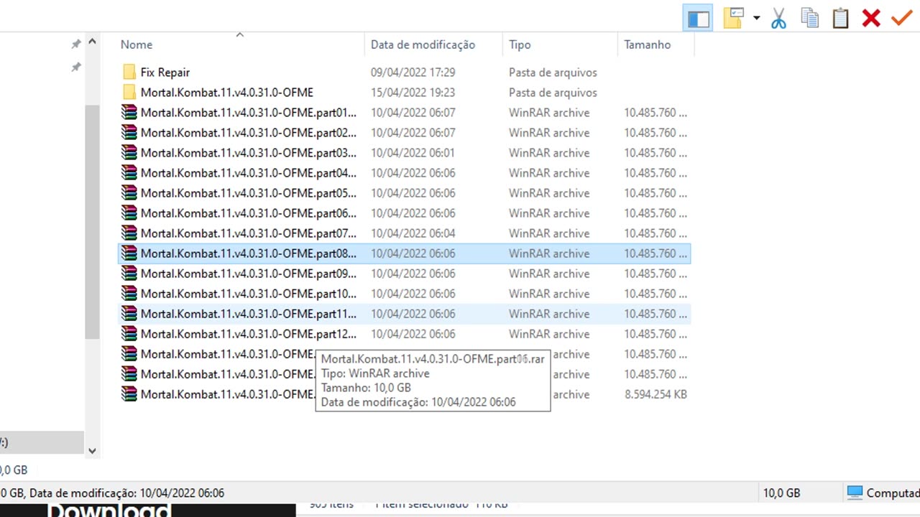Select the part10 WinRAR archive icon
The image size is (920, 517).
(129, 293)
